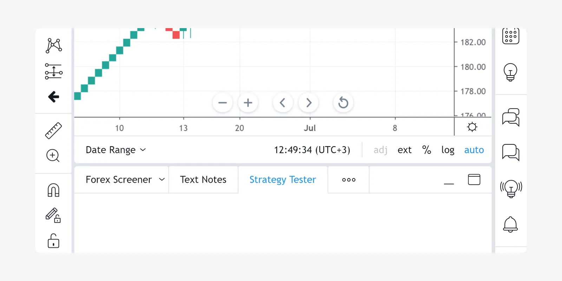The image size is (562, 281).
Task: Click the back arrow in left toolbar
Action: pos(53,97)
